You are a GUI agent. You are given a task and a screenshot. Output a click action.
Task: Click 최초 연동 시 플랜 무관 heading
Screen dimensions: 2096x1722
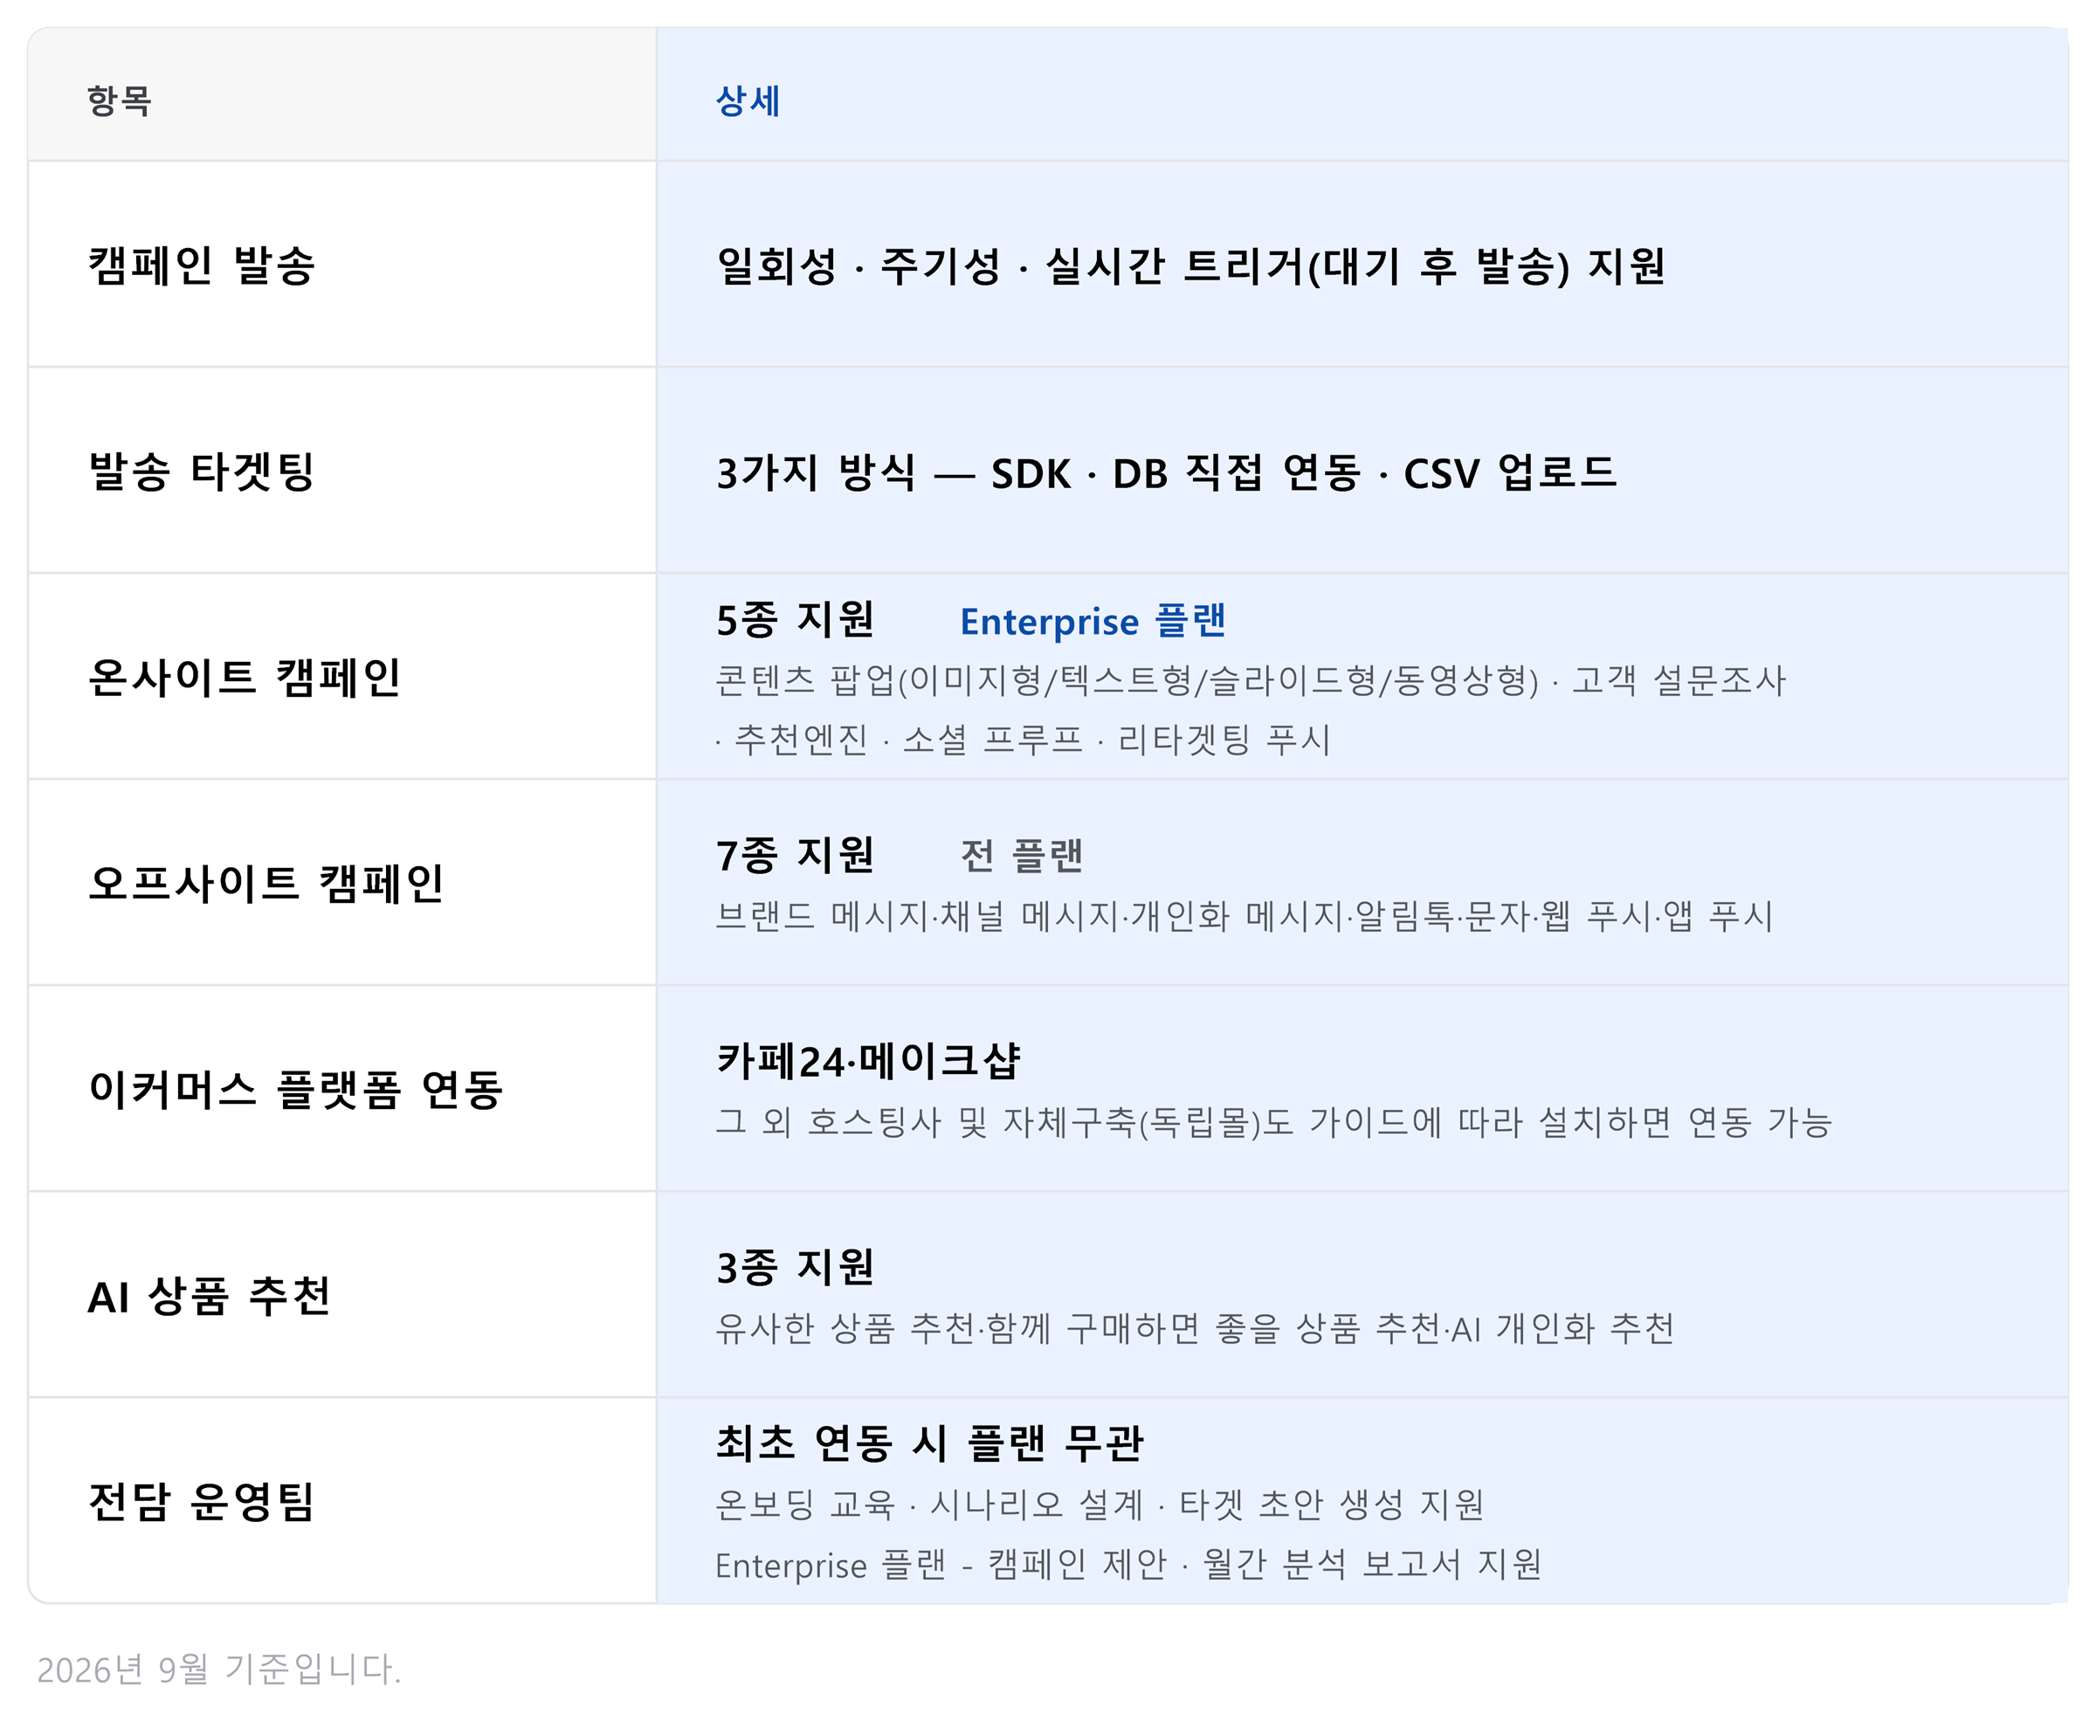pyautogui.click(x=929, y=1443)
